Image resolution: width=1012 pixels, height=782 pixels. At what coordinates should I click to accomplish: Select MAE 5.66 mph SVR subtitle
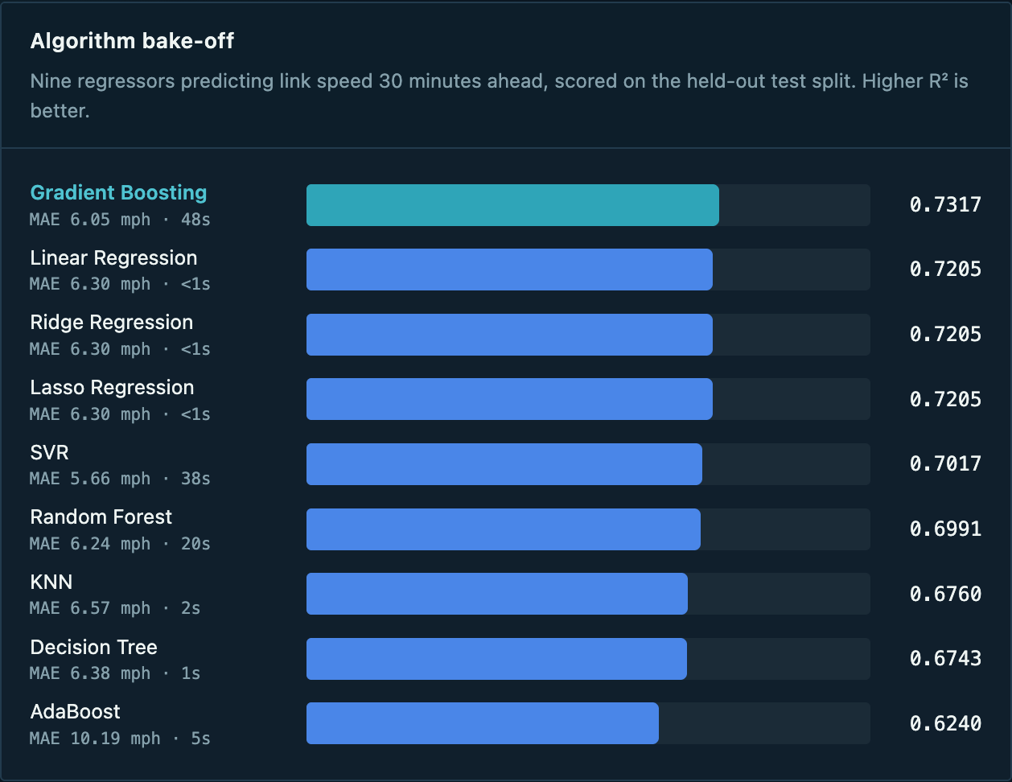pyautogui.click(x=120, y=479)
